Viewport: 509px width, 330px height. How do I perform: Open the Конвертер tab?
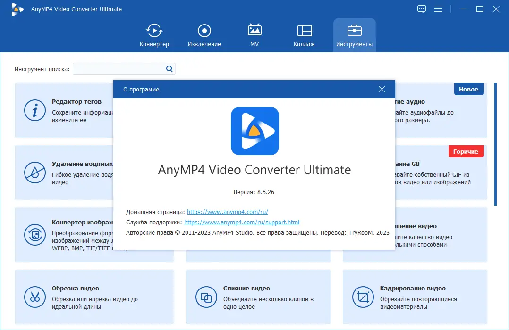[154, 35]
